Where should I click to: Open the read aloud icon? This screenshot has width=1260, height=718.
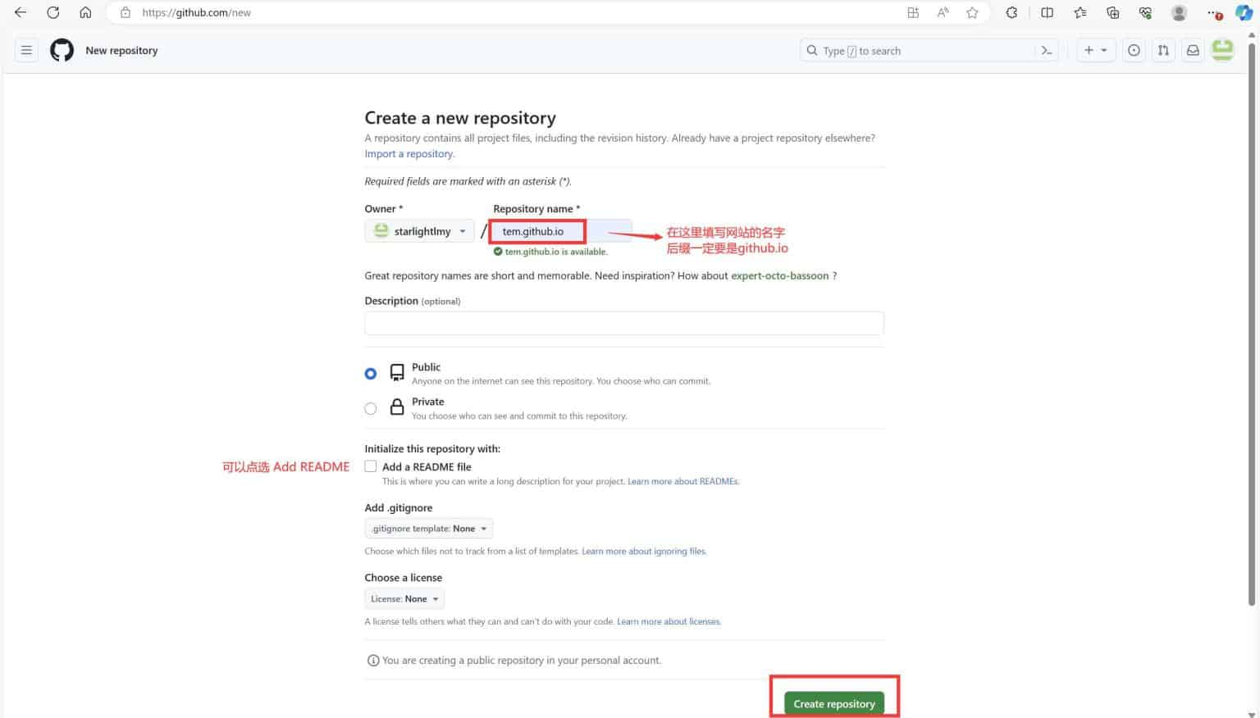point(943,12)
